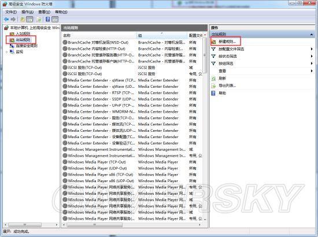The width and height of the screenshot is (318, 237).
Task: Click 导出列表 action in right pane
Action: pos(227,86)
